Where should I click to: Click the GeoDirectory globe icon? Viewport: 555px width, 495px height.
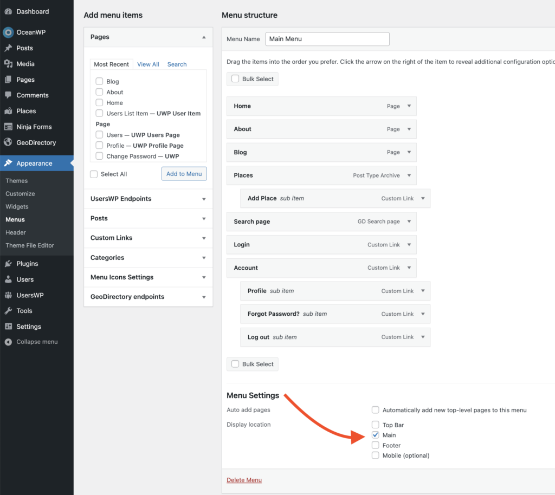coord(8,143)
